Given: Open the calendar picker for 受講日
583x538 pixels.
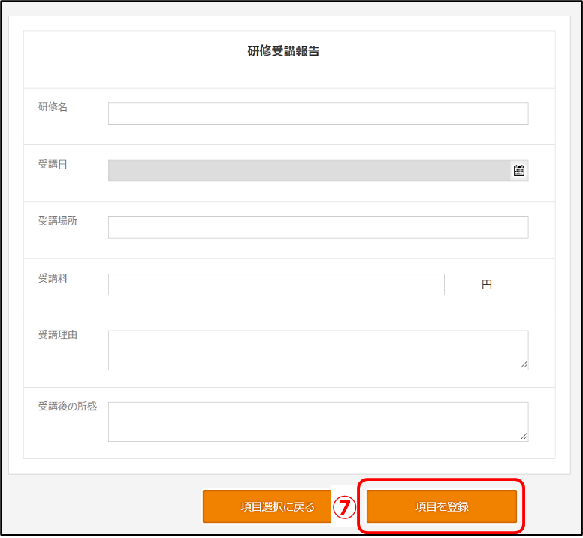Looking at the screenshot, I should click(518, 171).
